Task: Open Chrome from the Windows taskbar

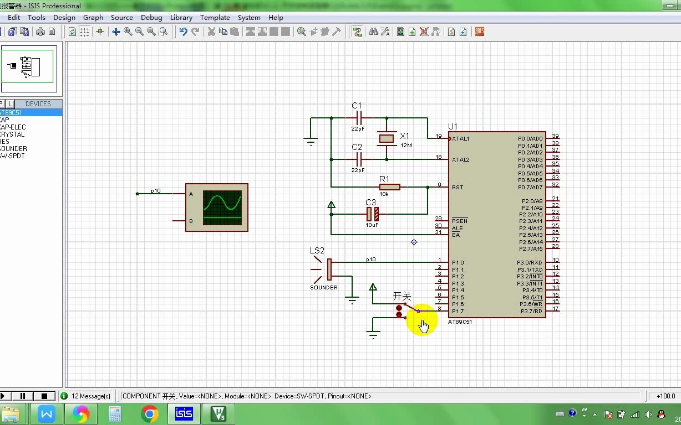Action: pyautogui.click(x=149, y=414)
